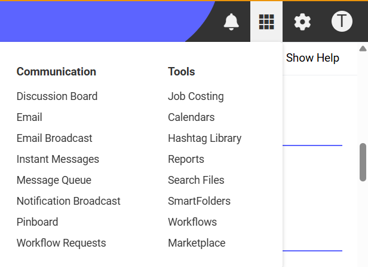The height and width of the screenshot is (267, 368).
Task: Select Notification Broadcast
Action: click(69, 201)
